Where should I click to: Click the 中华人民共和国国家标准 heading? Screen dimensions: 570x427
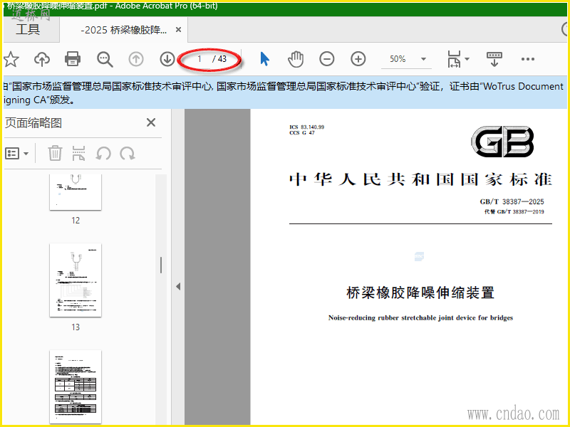[420, 180]
